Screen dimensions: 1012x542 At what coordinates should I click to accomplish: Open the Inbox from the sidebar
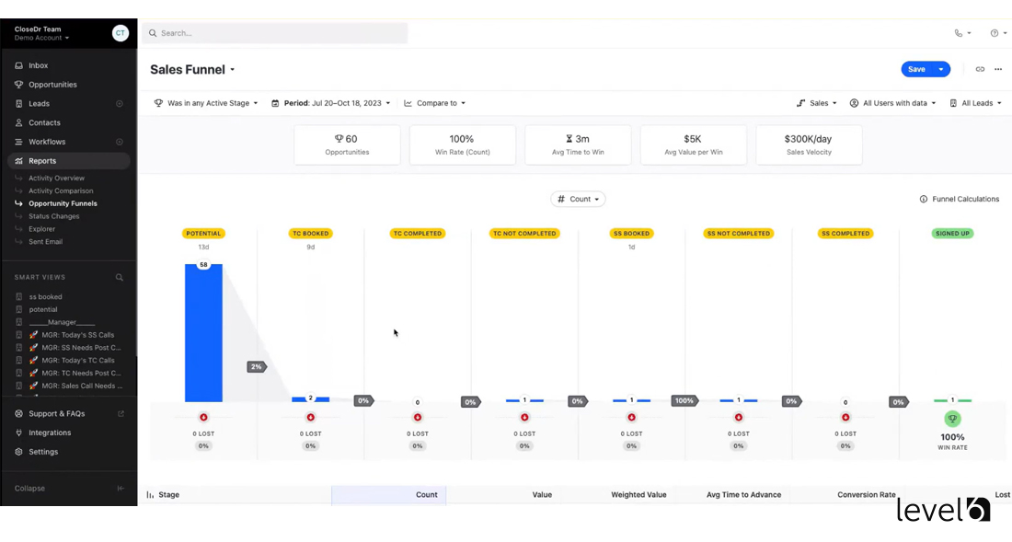[x=37, y=64]
